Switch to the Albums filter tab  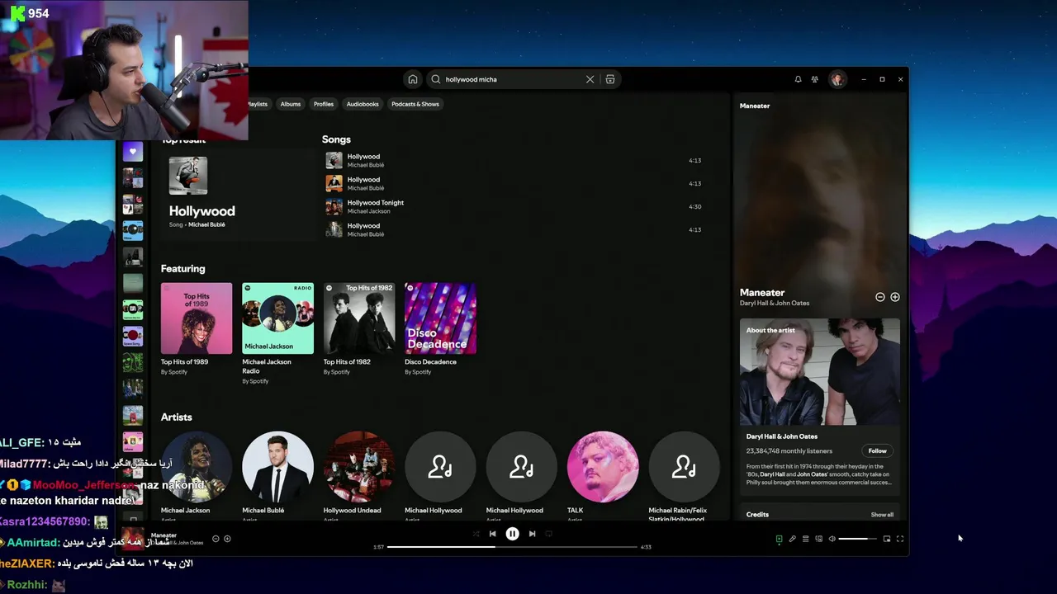coord(291,104)
